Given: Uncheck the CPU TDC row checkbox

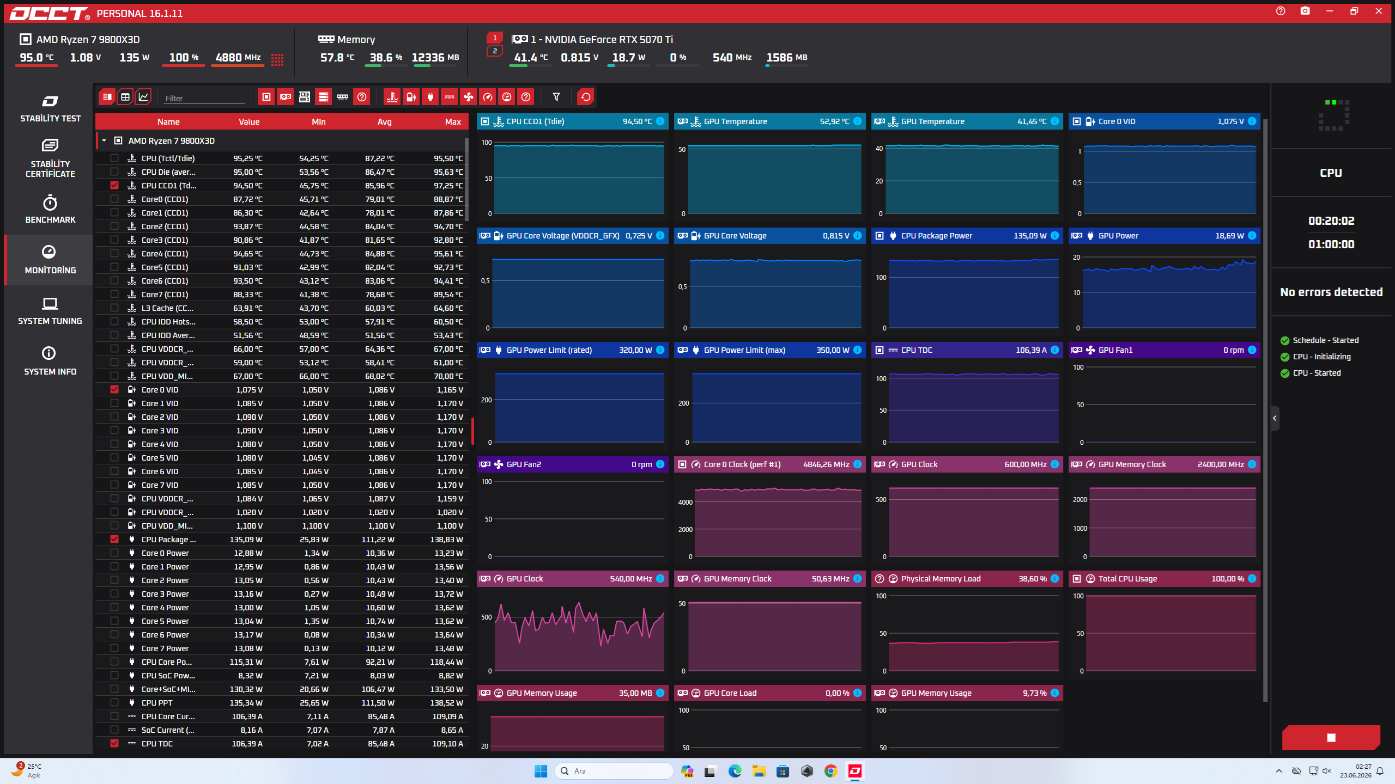Looking at the screenshot, I should tap(114, 743).
